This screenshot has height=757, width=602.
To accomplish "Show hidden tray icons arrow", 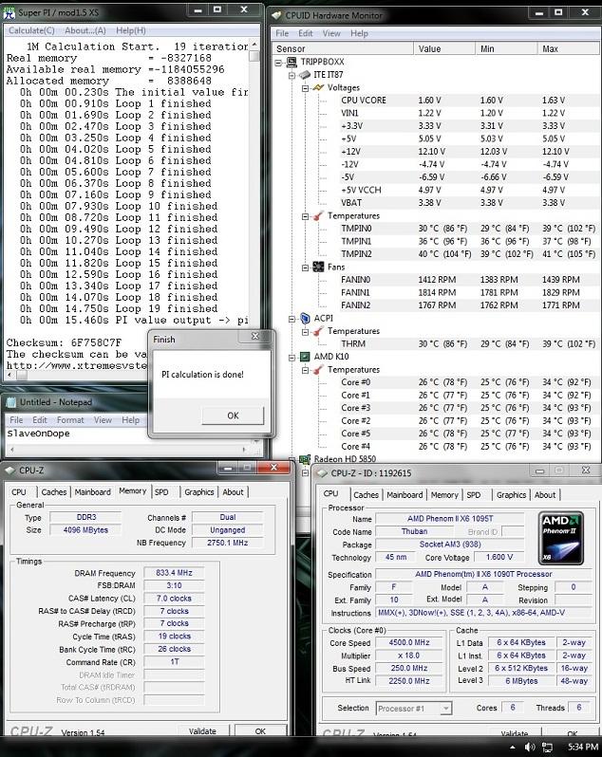I will [x=513, y=747].
